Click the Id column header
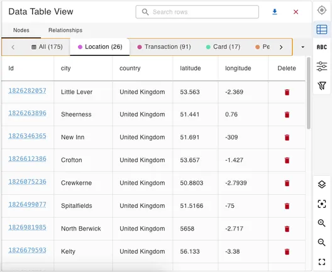The height and width of the screenshot is (272, 332). coord(28,68)
